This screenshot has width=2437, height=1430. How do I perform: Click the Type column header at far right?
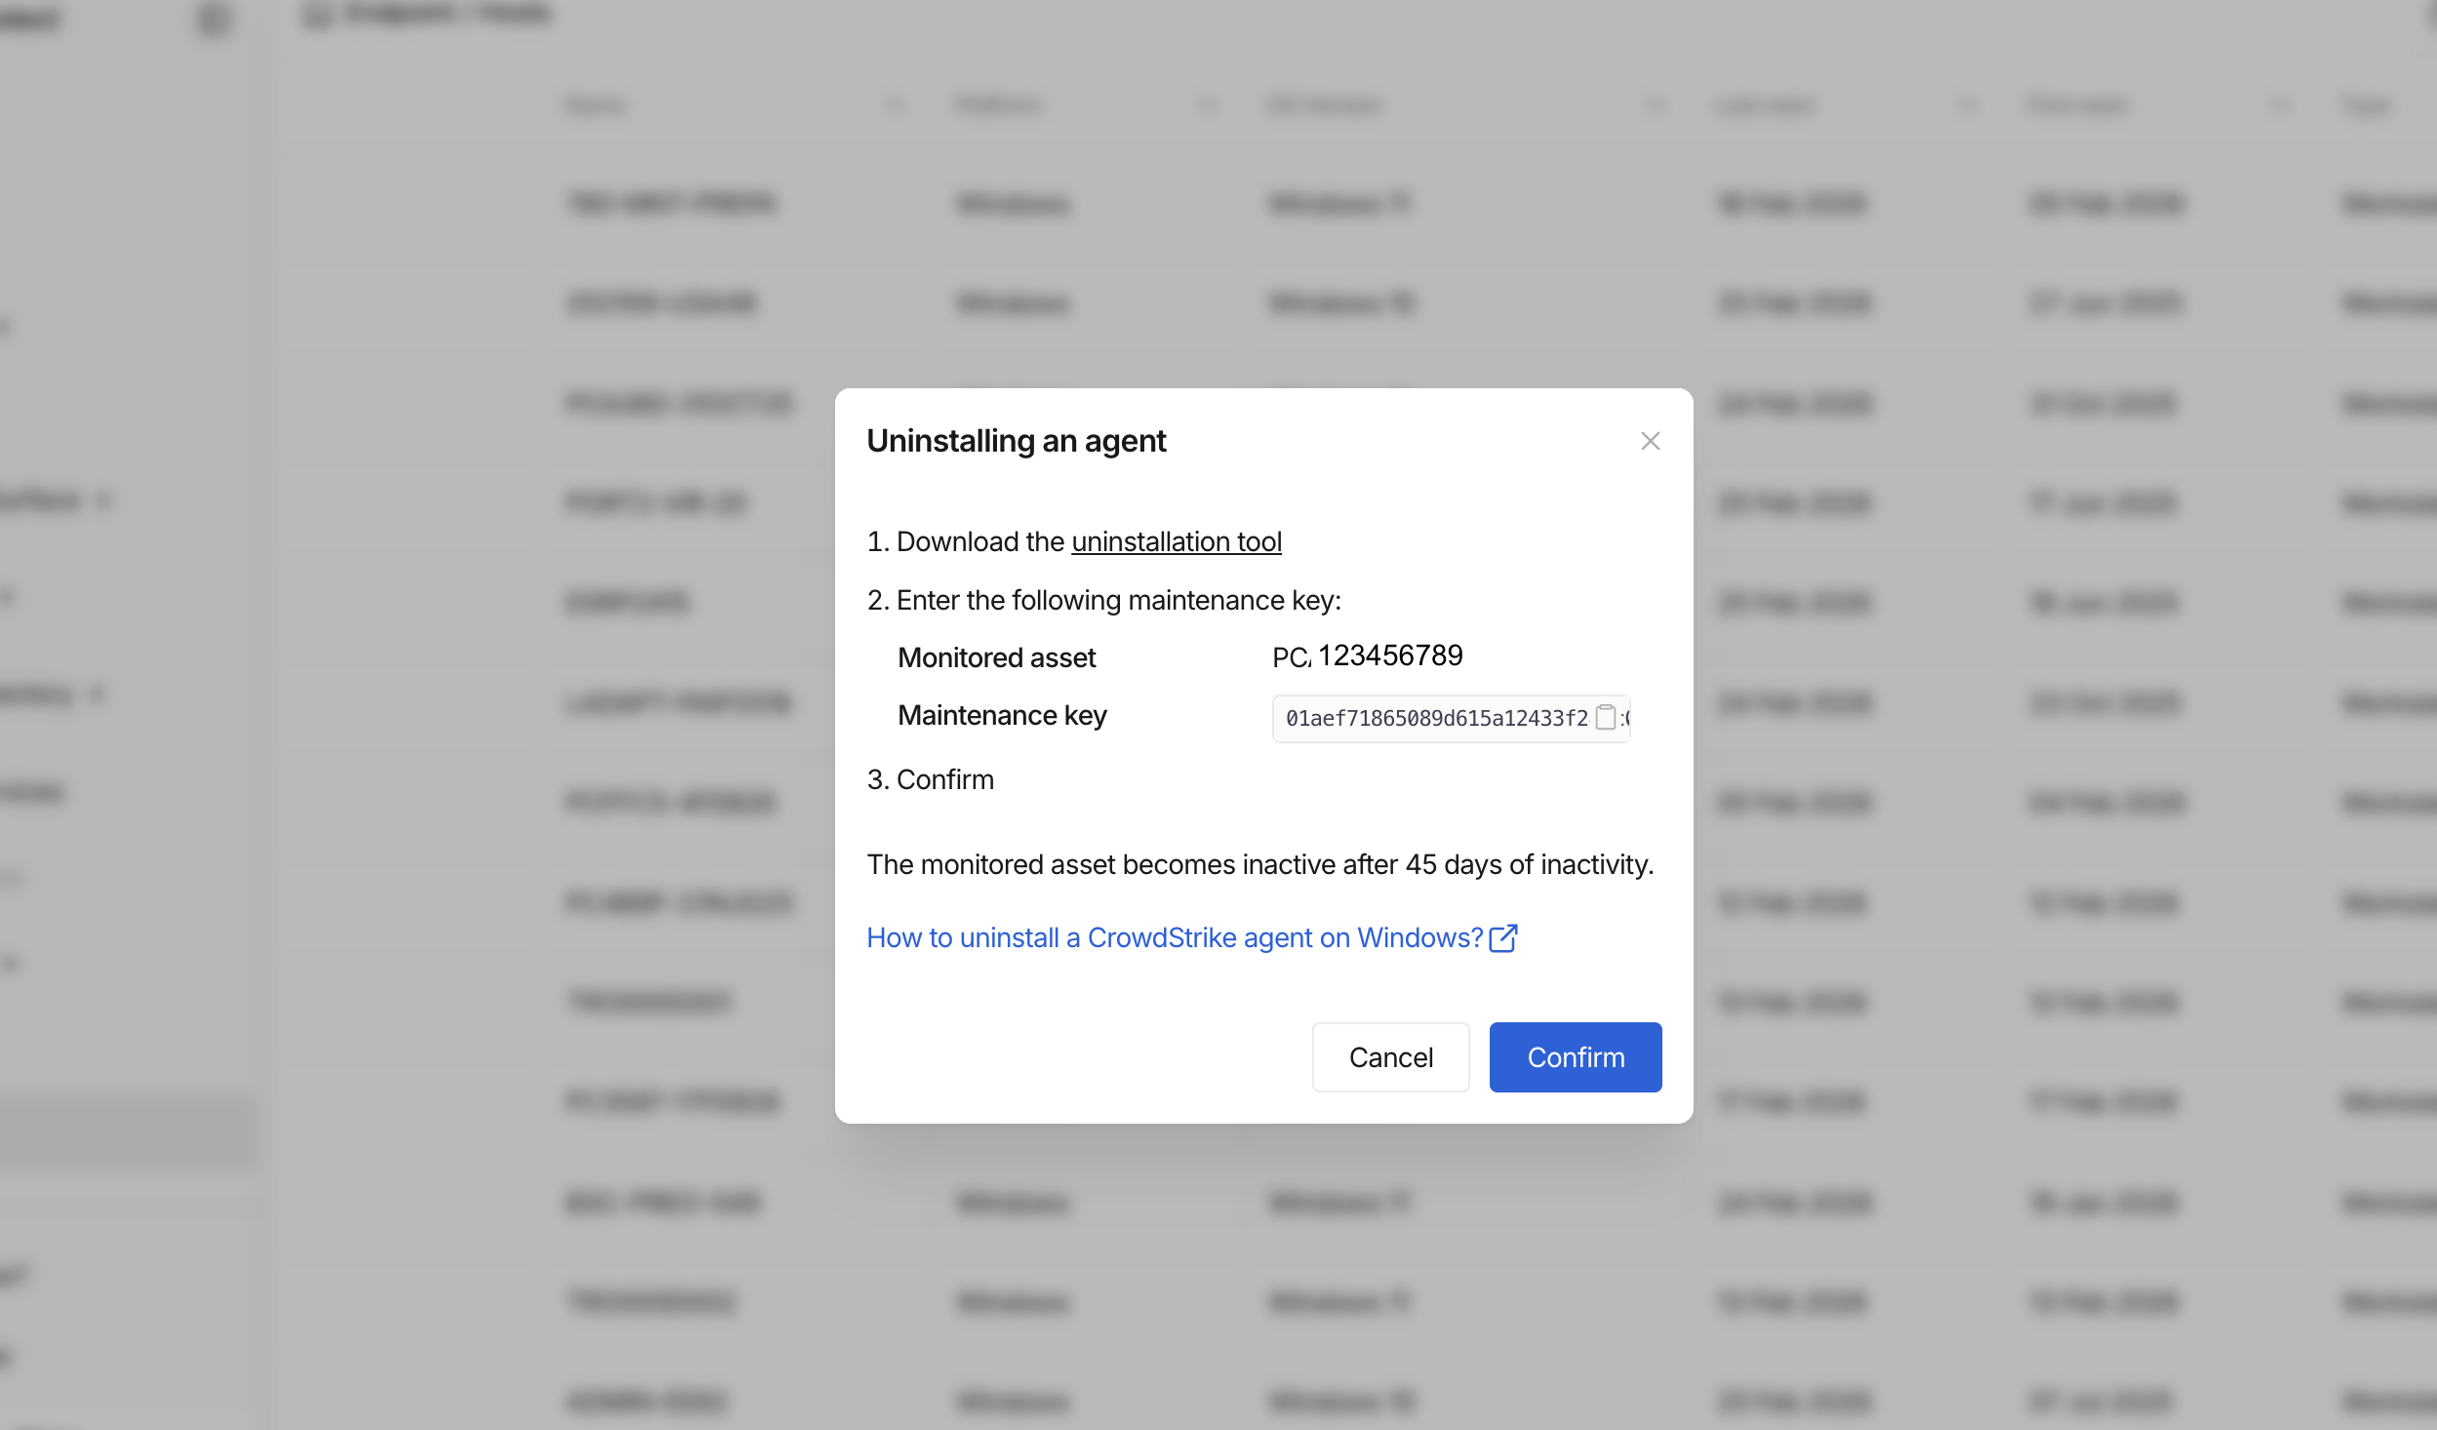click(2367, 105)
